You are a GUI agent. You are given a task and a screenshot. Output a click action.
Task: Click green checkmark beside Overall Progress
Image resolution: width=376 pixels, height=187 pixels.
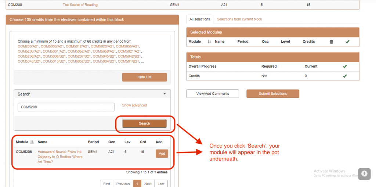click(344, 66)
